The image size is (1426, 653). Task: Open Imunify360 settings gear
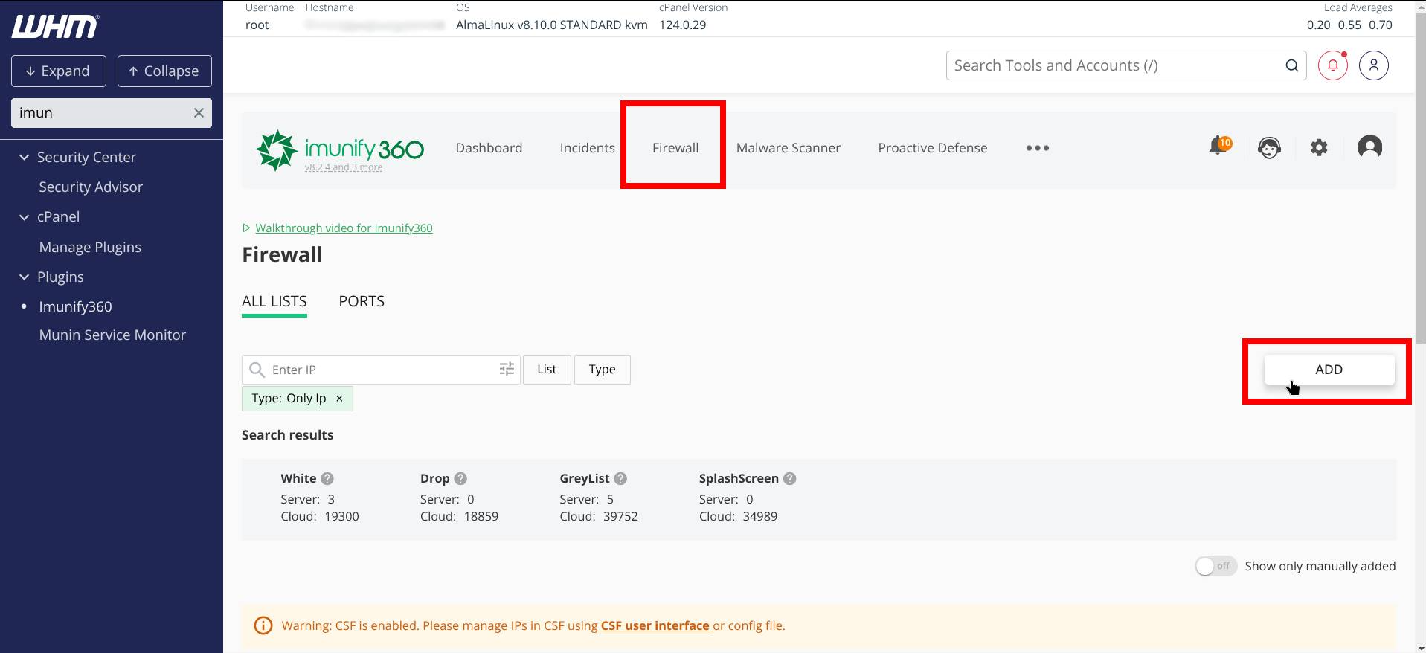point(1319,147)
